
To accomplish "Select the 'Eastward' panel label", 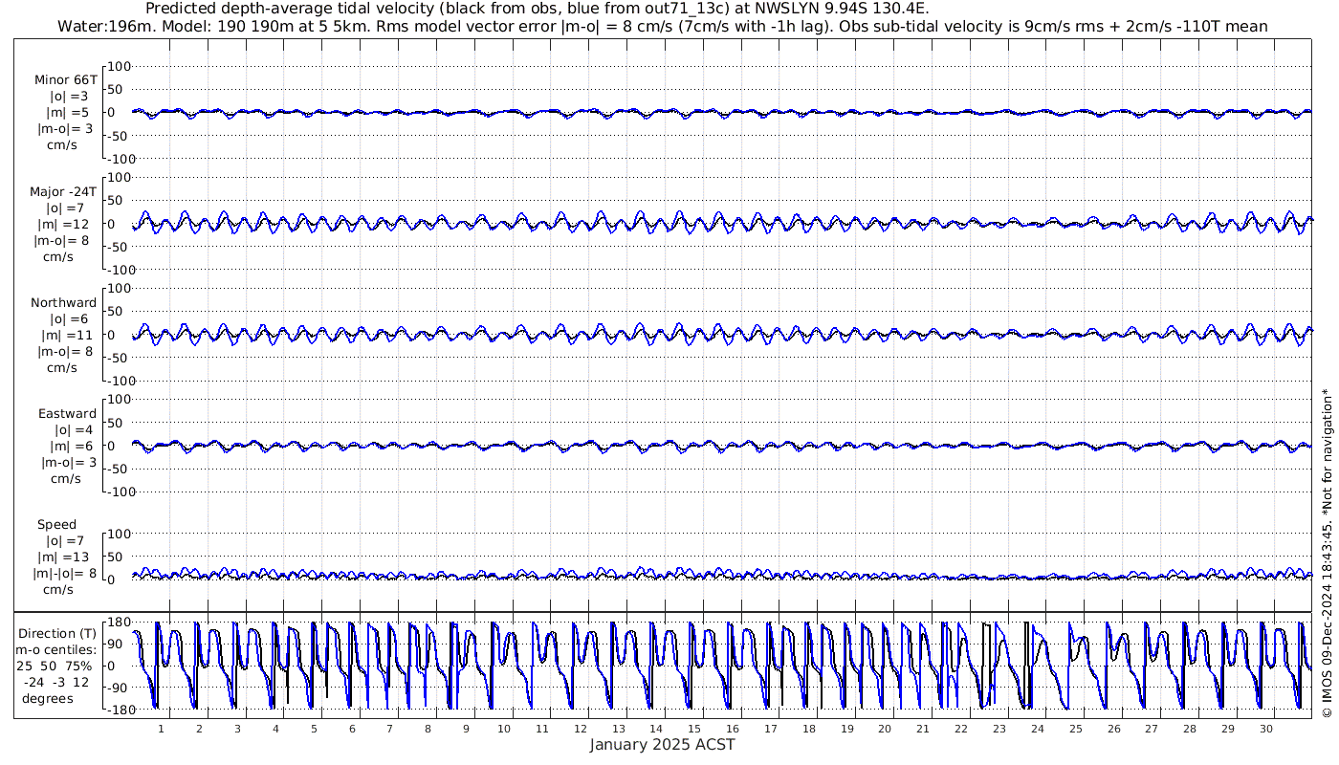I will (67, 413).
